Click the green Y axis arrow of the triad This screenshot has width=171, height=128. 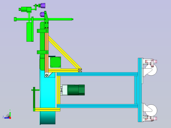[x=10, y=114]
